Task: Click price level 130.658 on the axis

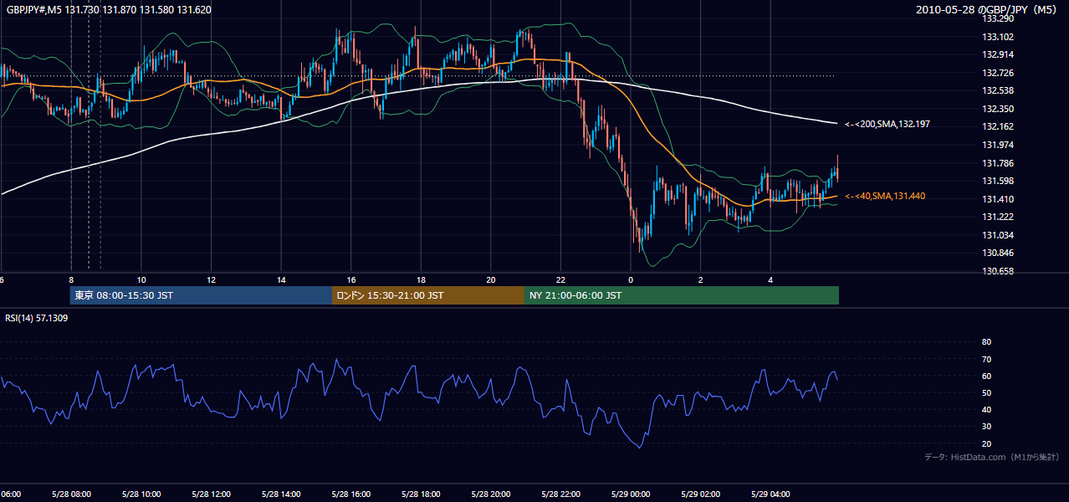Action: tap(997, 271)
